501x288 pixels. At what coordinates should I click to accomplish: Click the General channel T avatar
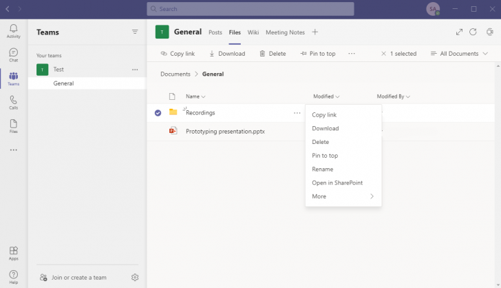click(x=162, y=32)
